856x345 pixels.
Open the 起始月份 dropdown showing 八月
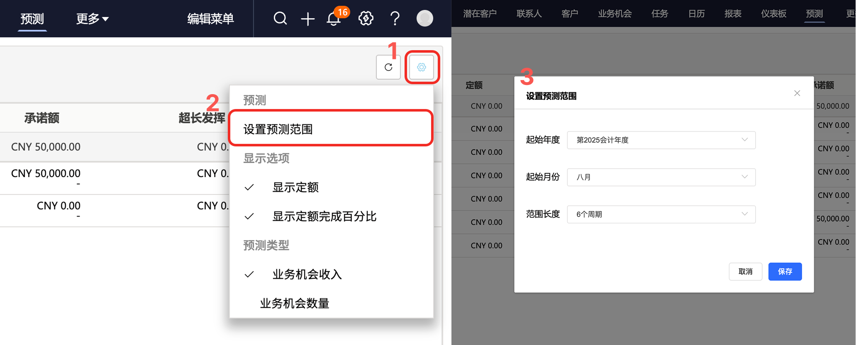click(661, 177)
